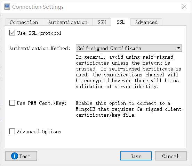192x166 pixels.
Task: Click the Use SSL protocol label text
Action: click(x=39, y=33)
